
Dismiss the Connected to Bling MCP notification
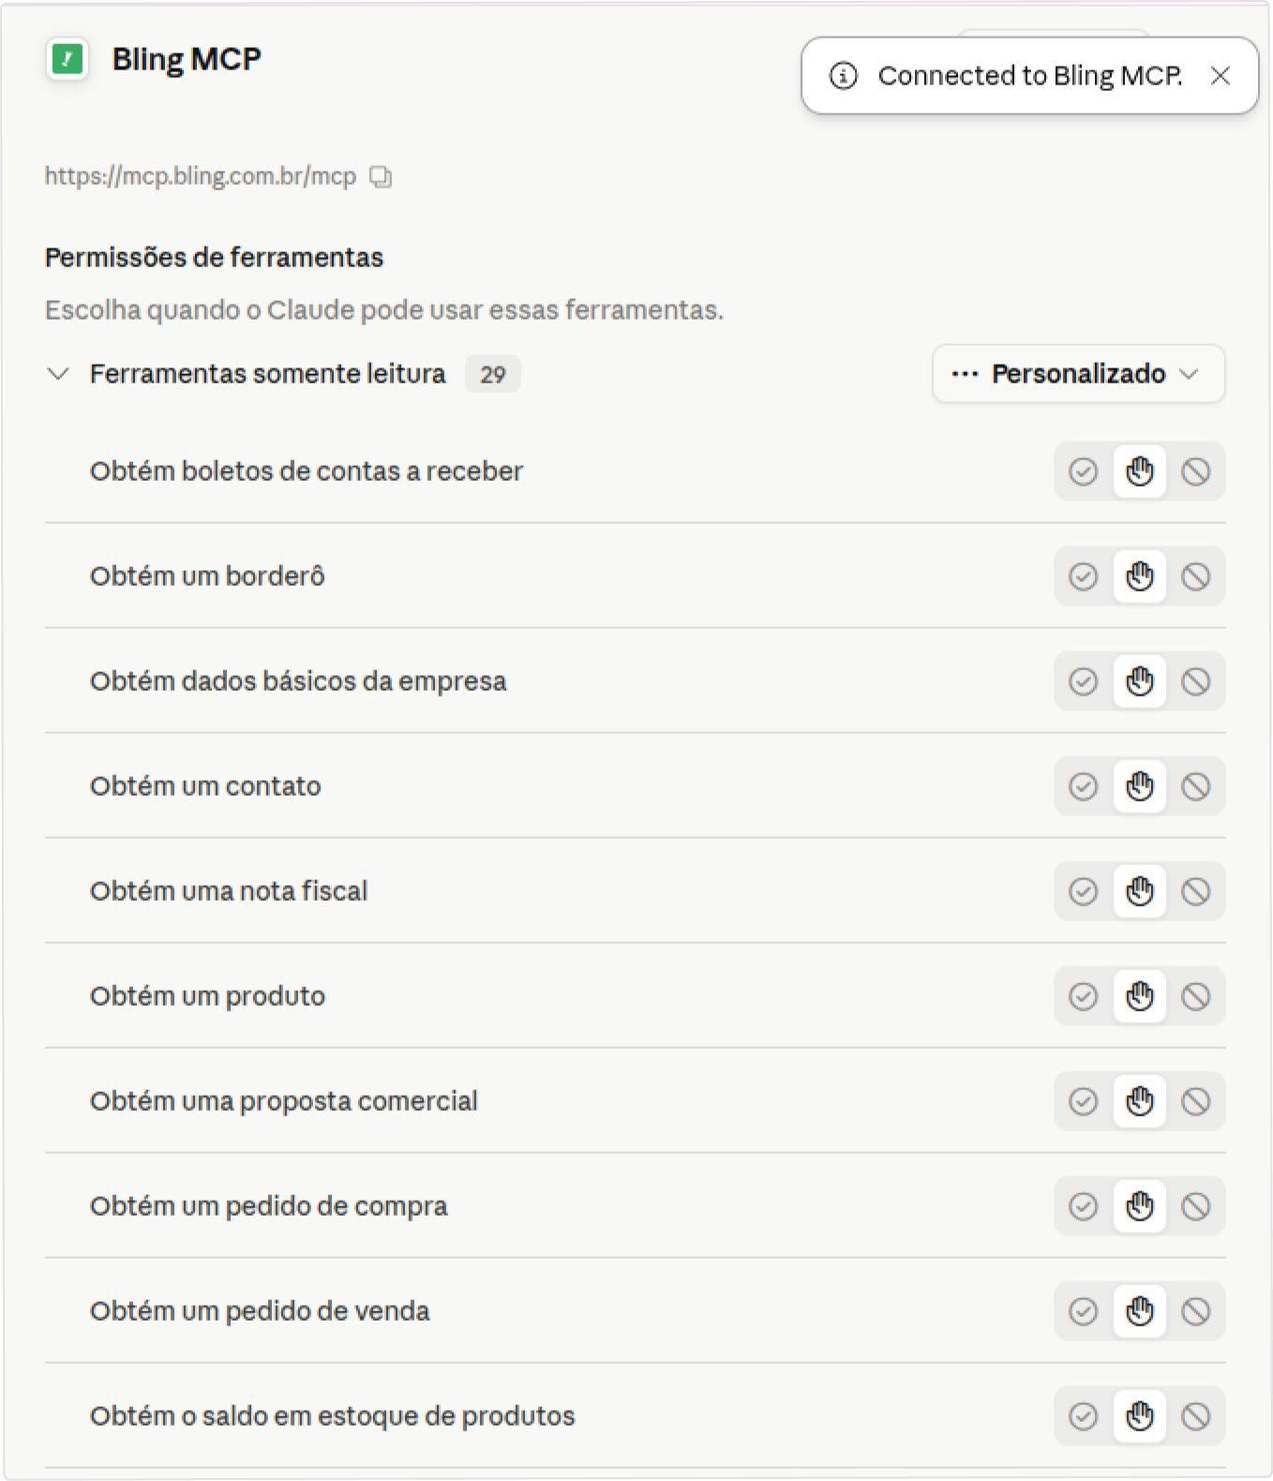(x=1220, y=76)
